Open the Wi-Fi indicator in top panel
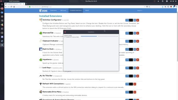 coord(171,1)
